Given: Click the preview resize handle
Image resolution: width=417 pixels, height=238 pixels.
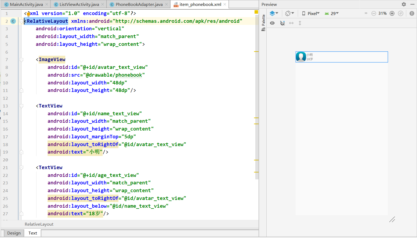Looking at the screenshot, I should pos(392,220).
